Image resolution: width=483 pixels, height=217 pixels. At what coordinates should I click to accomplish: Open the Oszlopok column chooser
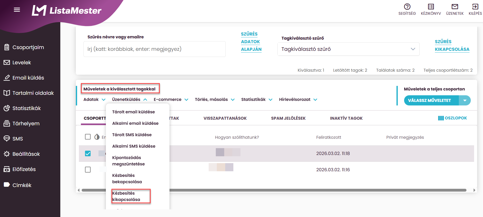click(452, 118)
